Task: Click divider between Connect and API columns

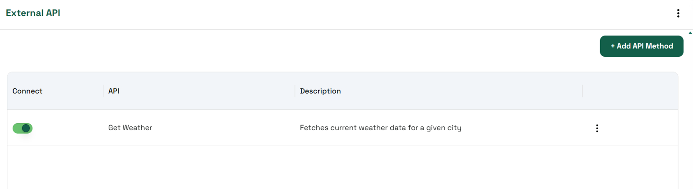Action: pyautogui.click(x=103, y=91)
